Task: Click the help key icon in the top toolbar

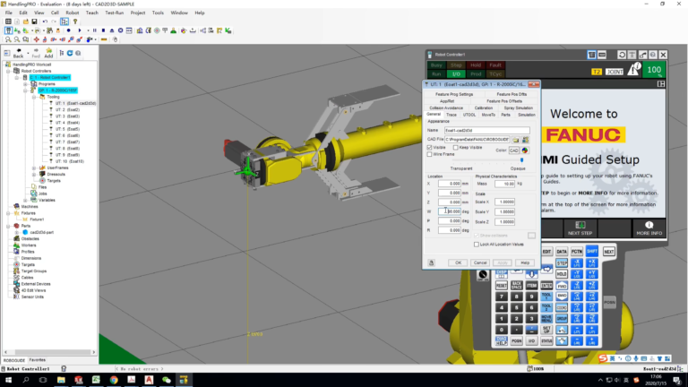Action: click(75, 21)
